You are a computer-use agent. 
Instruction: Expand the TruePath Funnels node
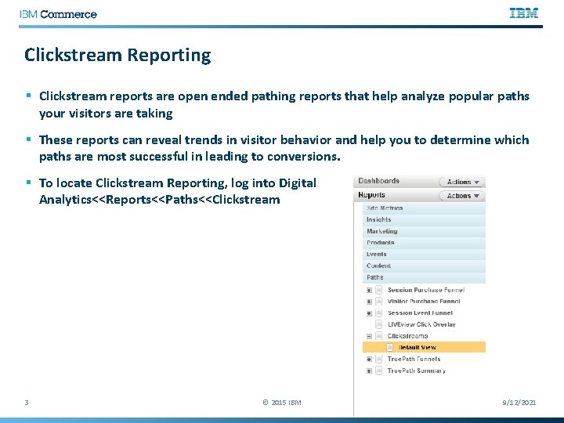click(x=369, y=359)
